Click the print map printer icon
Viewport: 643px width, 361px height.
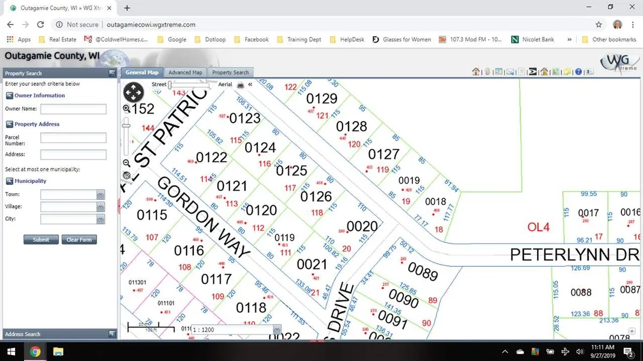(x=240, y=85)
